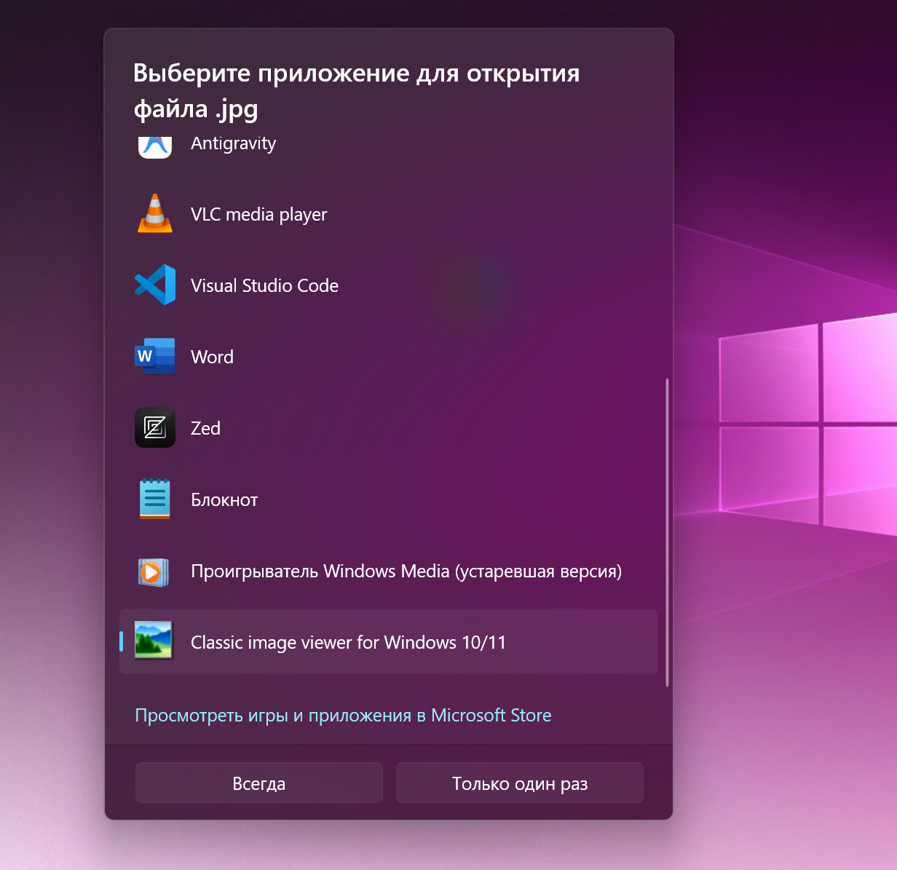Choose the Classic image viewer icon

click(x=154, y=640)
